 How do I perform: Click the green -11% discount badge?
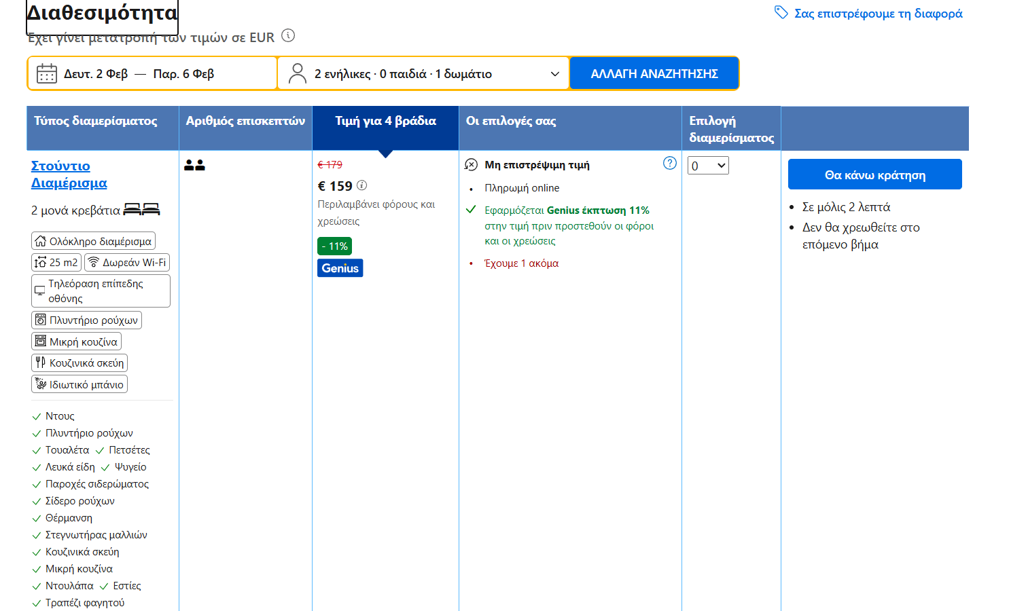tap(334, 246)
